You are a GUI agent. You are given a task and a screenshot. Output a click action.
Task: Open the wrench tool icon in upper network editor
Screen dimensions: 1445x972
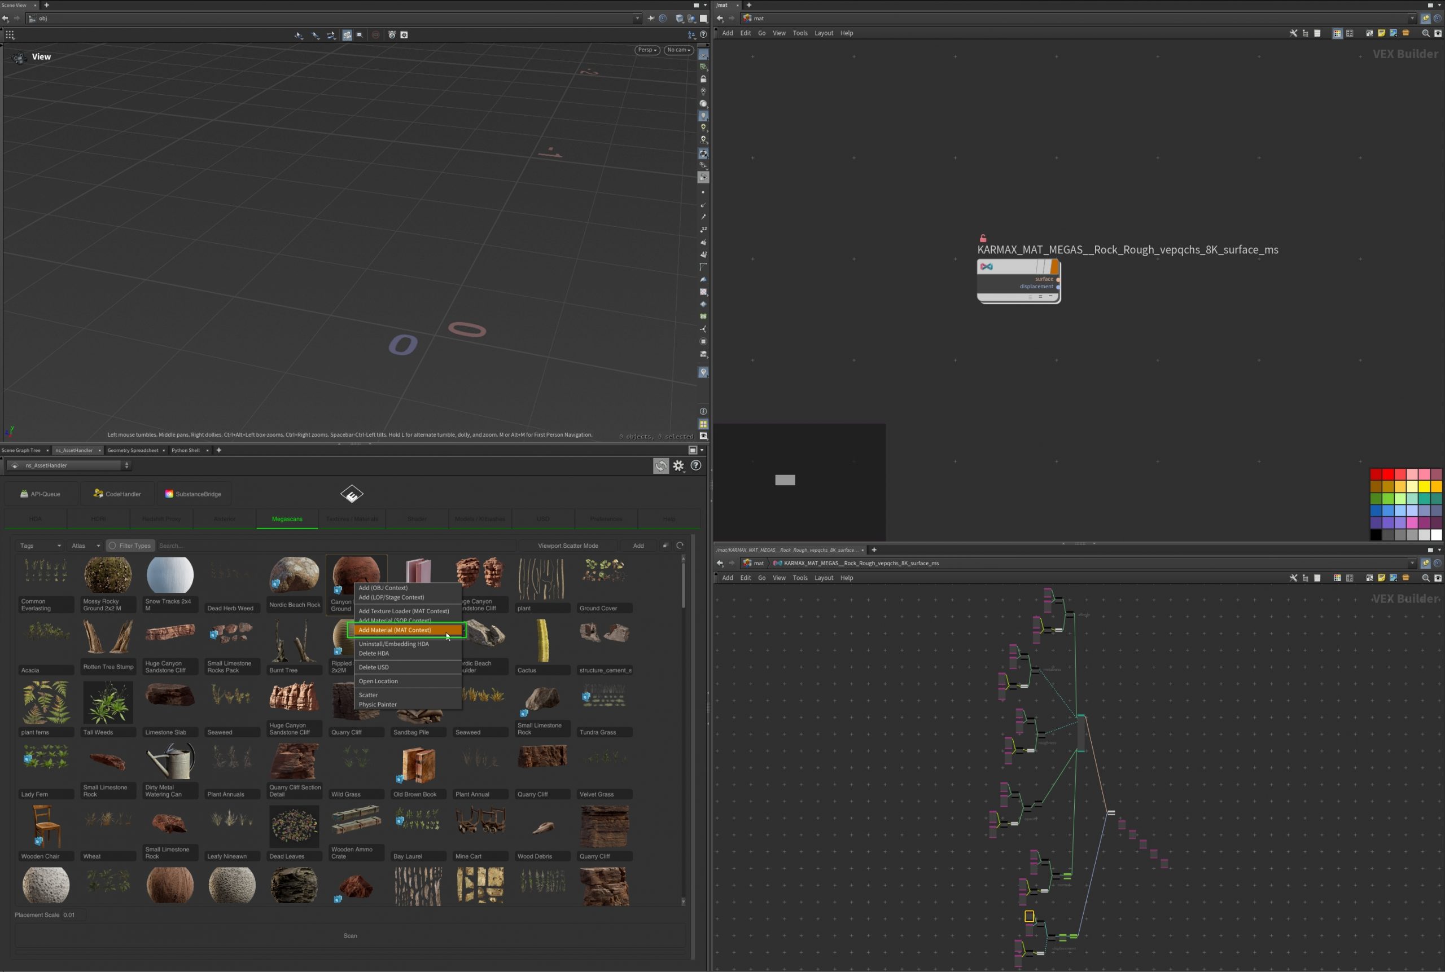click(x=1293, y=33)
